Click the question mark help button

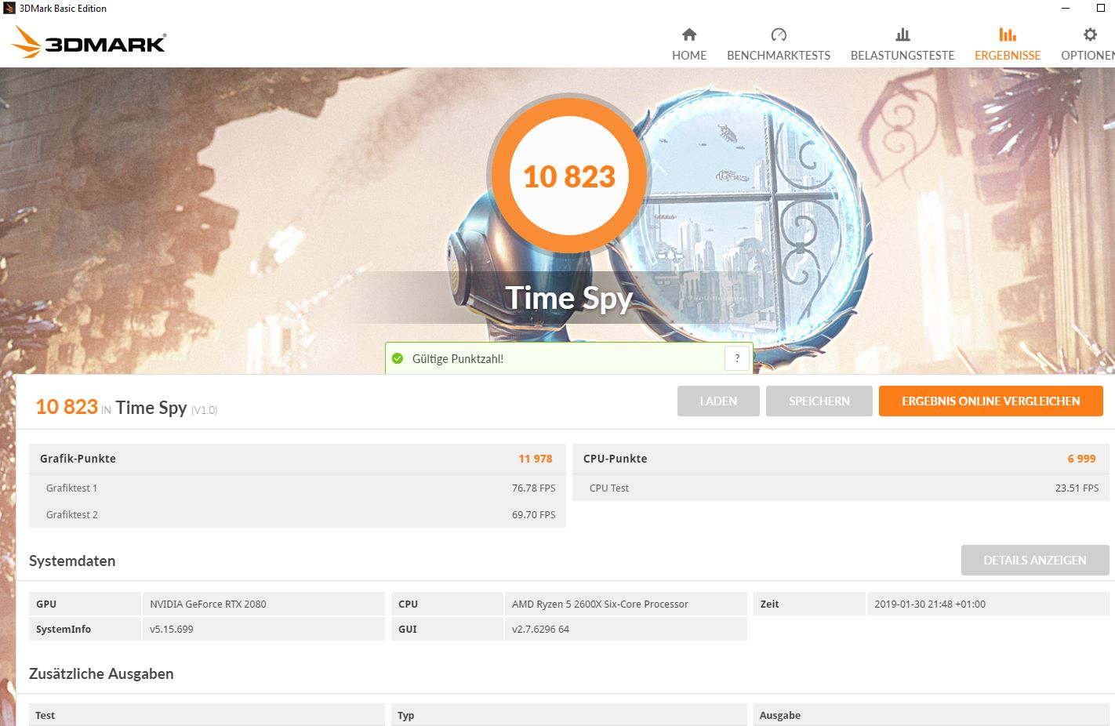pos(737,358)
